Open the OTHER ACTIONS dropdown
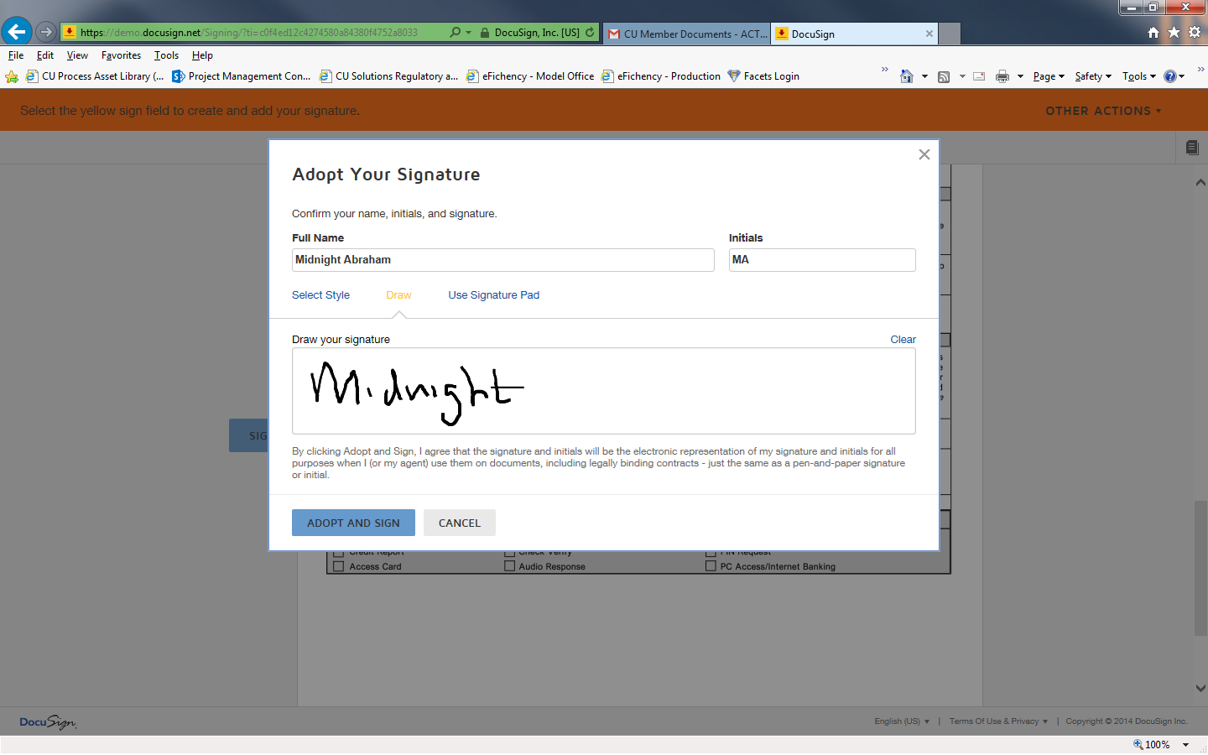 point(1103,111)
